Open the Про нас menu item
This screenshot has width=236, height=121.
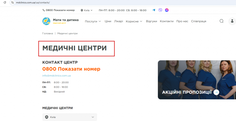182,21
